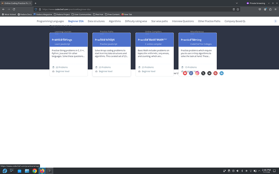Open the Fedora application launcher
Viewport: 279px width, 174px height.
point(5,171)
